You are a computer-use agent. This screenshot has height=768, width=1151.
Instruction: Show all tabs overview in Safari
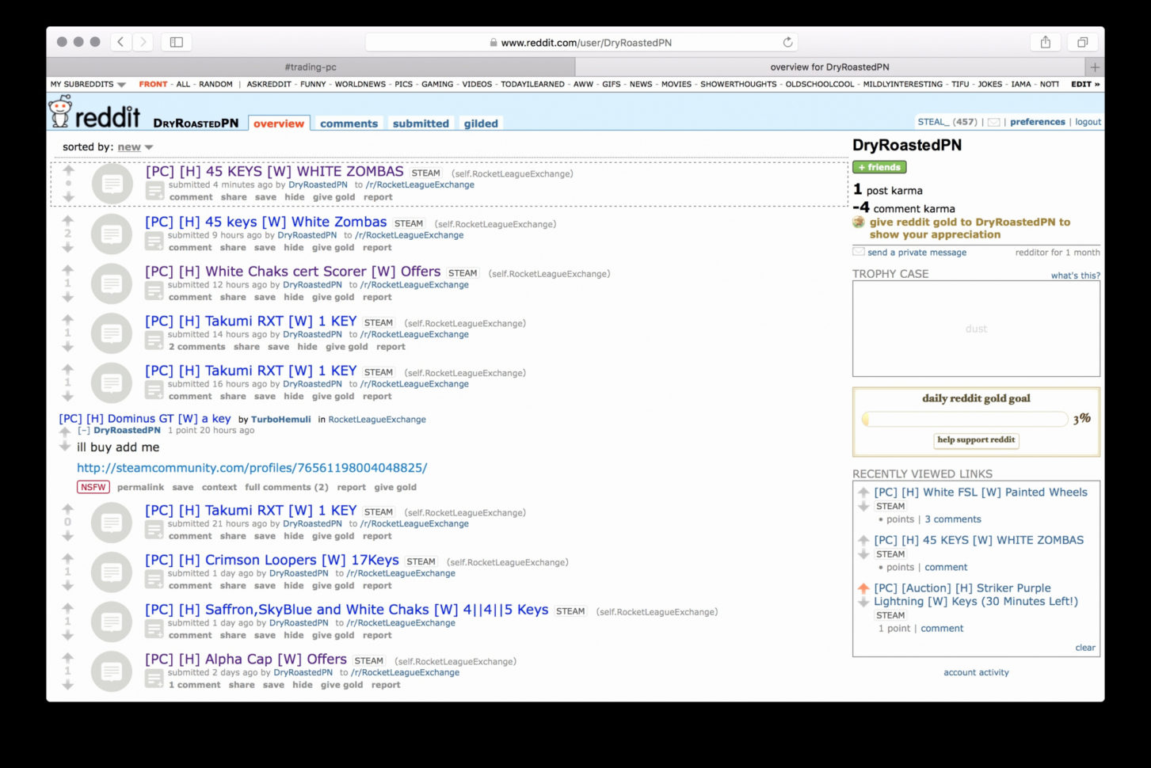[1082, 42]
